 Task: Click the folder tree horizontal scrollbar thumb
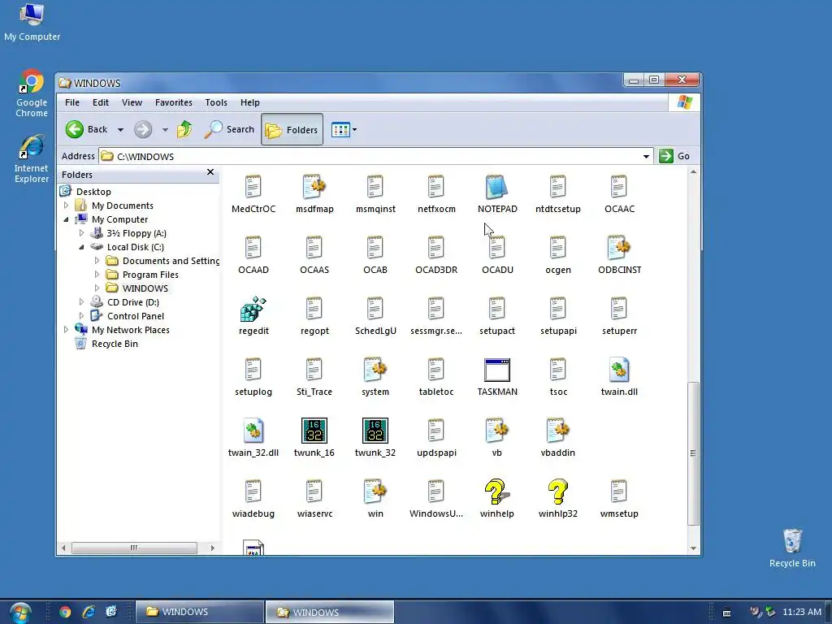click(x=134, y=548)
